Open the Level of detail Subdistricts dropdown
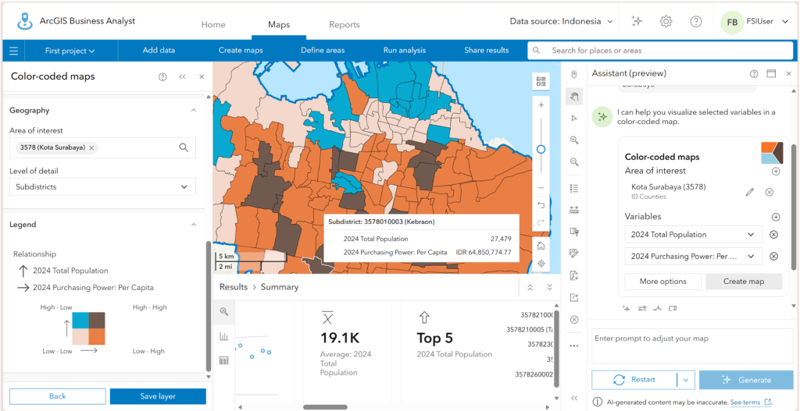The width and height of the screenshot is (800, 411). 102,187
